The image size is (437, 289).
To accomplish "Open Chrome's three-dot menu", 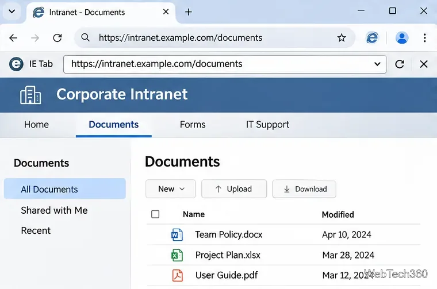I will tap(424, 37).
